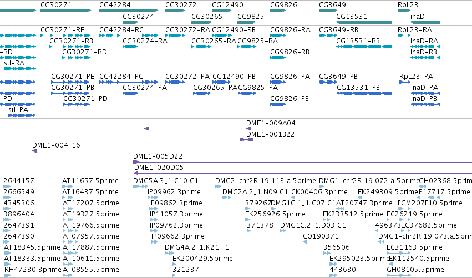Click the teal inaD gene arrow glyph
The image size is (472, 278).
pyautogui.click(x=425, y=22)
